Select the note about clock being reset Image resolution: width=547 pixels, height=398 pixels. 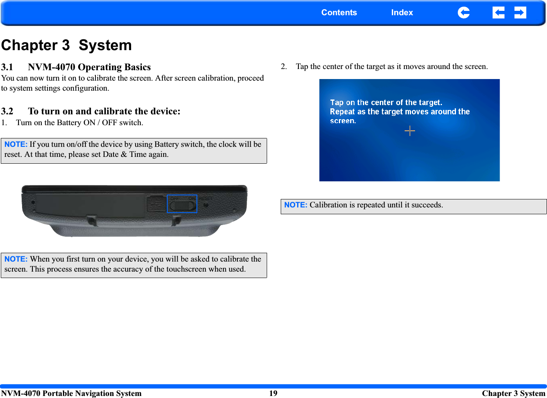click(134, 150)
